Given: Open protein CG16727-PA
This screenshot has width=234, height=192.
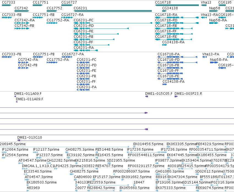Looking at the screenshot, I should [x=73, y=54].
